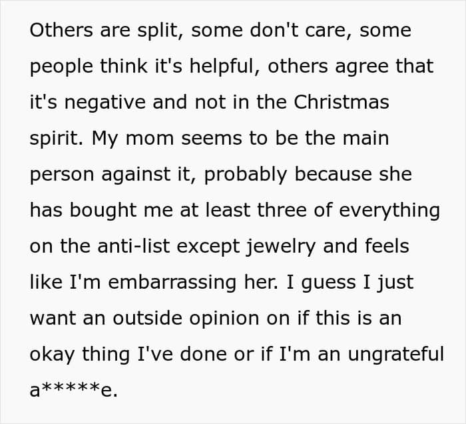Click the censored word "a*****e." at the end
This screenshot has width=466, height=424.
[x=74, y=391]
